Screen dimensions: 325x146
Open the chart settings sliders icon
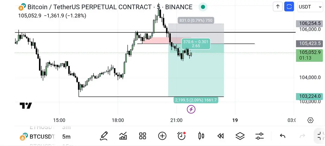click(259, 136)
